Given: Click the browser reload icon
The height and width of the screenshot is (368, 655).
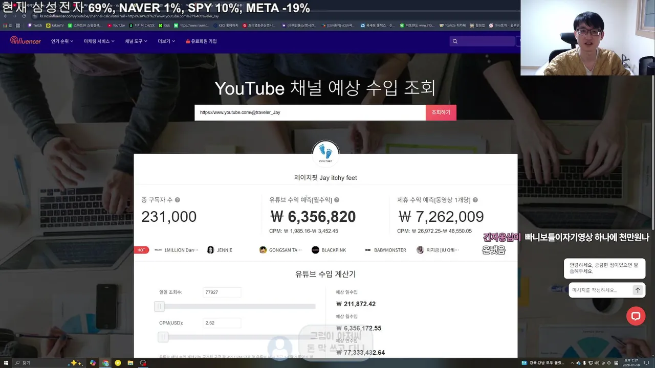Looking at the screenshot, I should pyautogui.click(x=24, y=16).
